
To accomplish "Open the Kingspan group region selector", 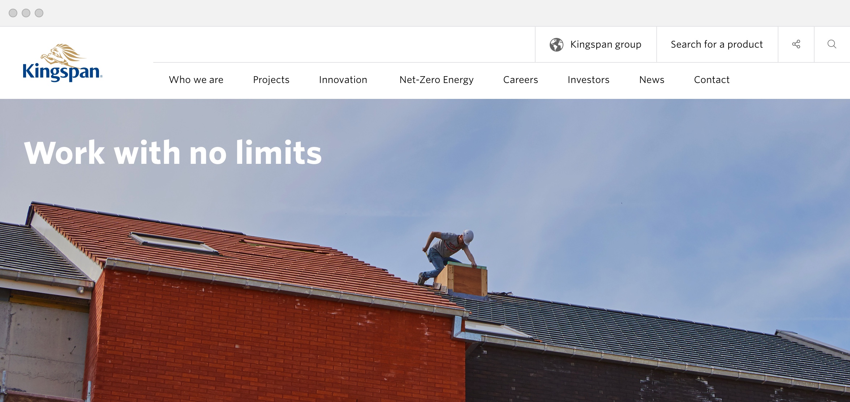I will 596,44.
